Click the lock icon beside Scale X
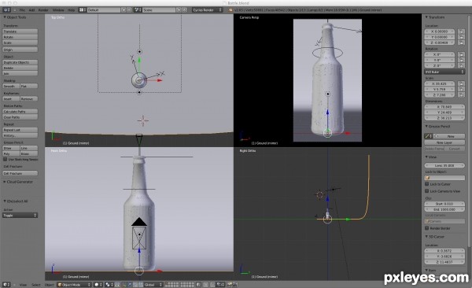 point(461,83)
